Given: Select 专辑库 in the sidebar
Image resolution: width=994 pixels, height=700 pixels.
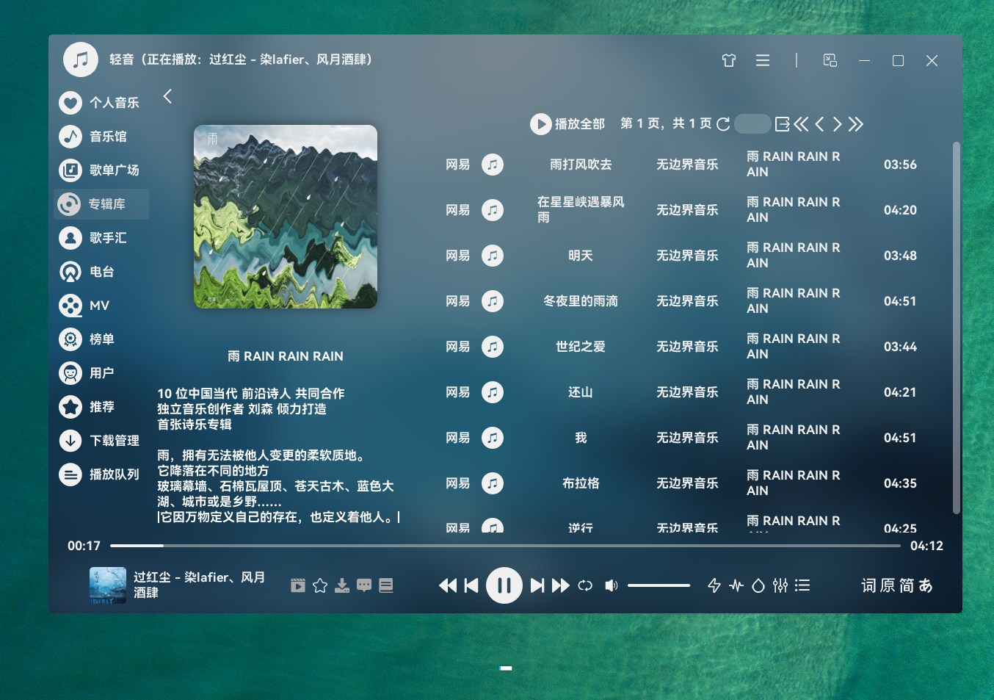Looking at the screenshot, I should [x=101, y=204].
